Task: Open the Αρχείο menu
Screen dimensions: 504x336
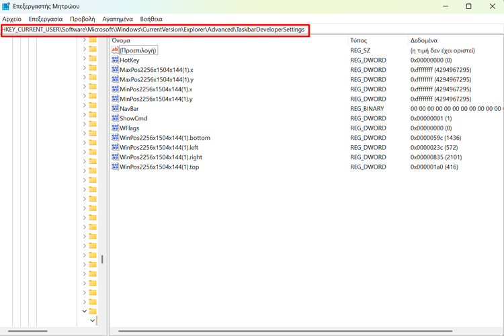Action: pyautogui.click(x=12, y=19)
